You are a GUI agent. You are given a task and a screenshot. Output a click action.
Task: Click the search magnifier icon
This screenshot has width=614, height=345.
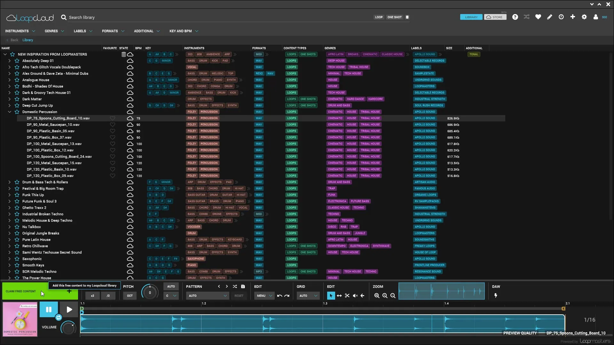pos(64,17)
